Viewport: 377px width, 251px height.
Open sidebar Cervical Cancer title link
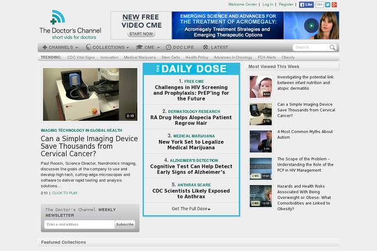(x=306, y=110)
